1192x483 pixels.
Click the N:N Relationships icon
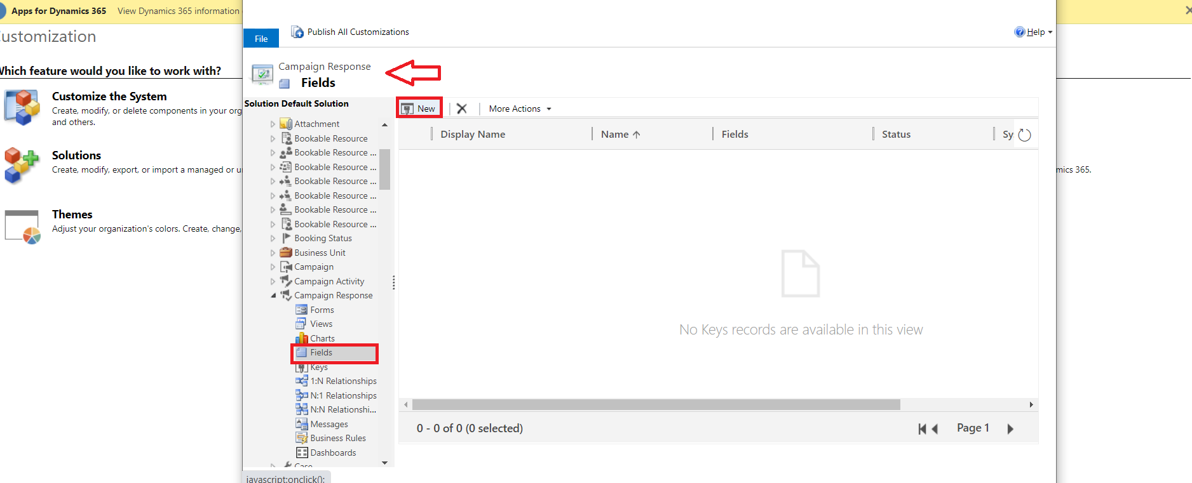[x=302, y=409]
